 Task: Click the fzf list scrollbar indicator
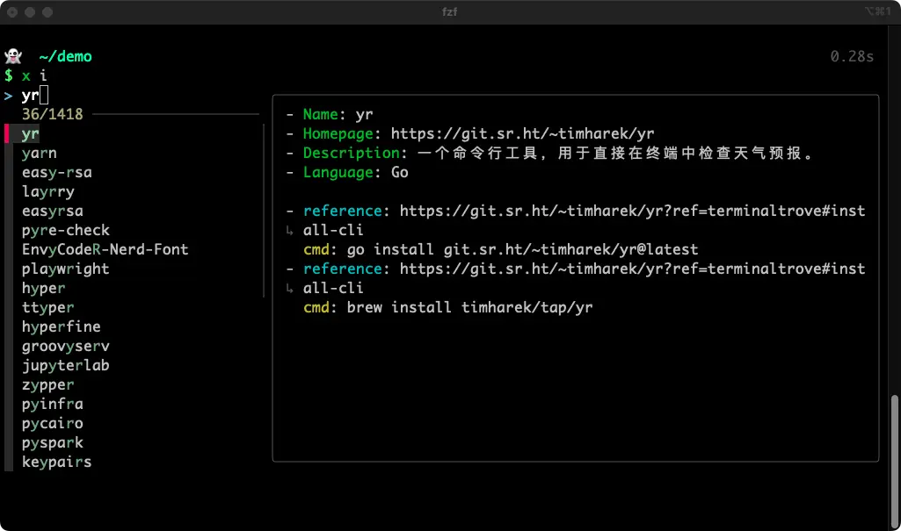(x=264, y=211)
